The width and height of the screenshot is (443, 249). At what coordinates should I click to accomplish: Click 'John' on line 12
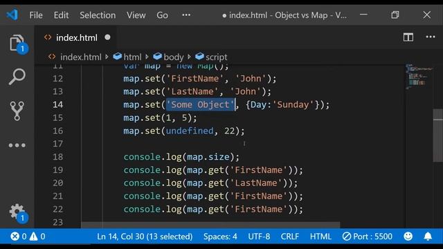click(x=251, y=78)
